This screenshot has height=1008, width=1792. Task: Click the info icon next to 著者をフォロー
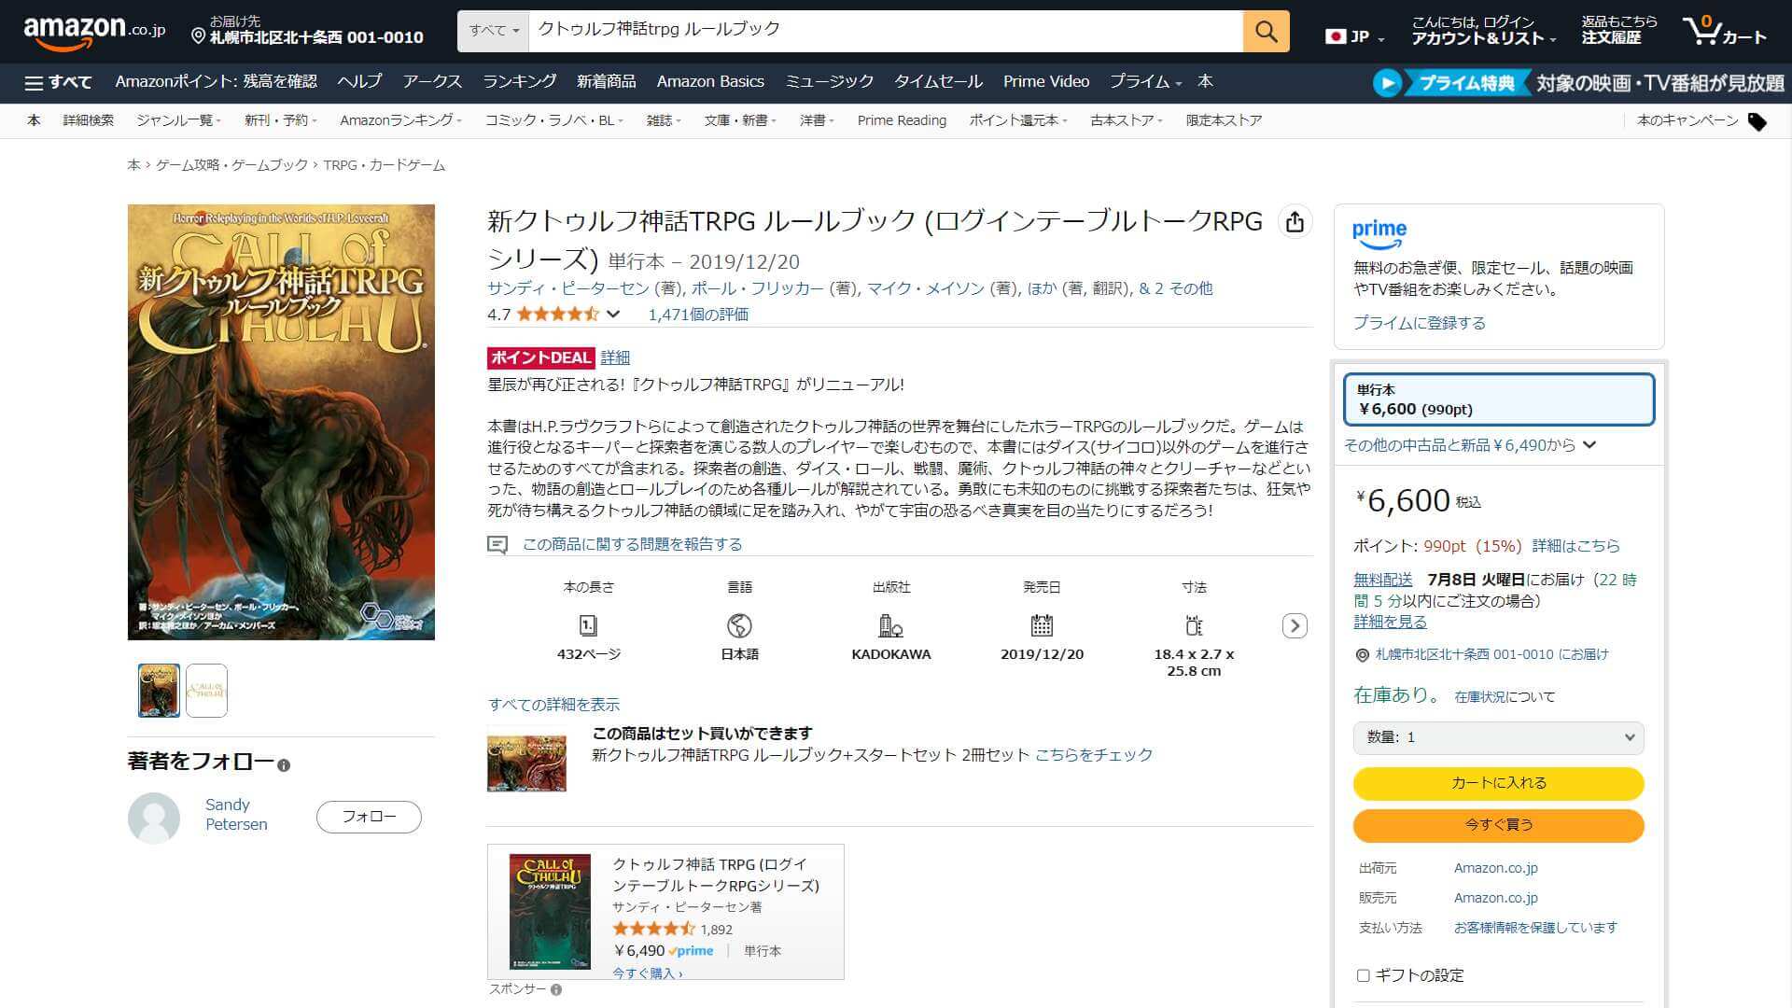[284, 765]
